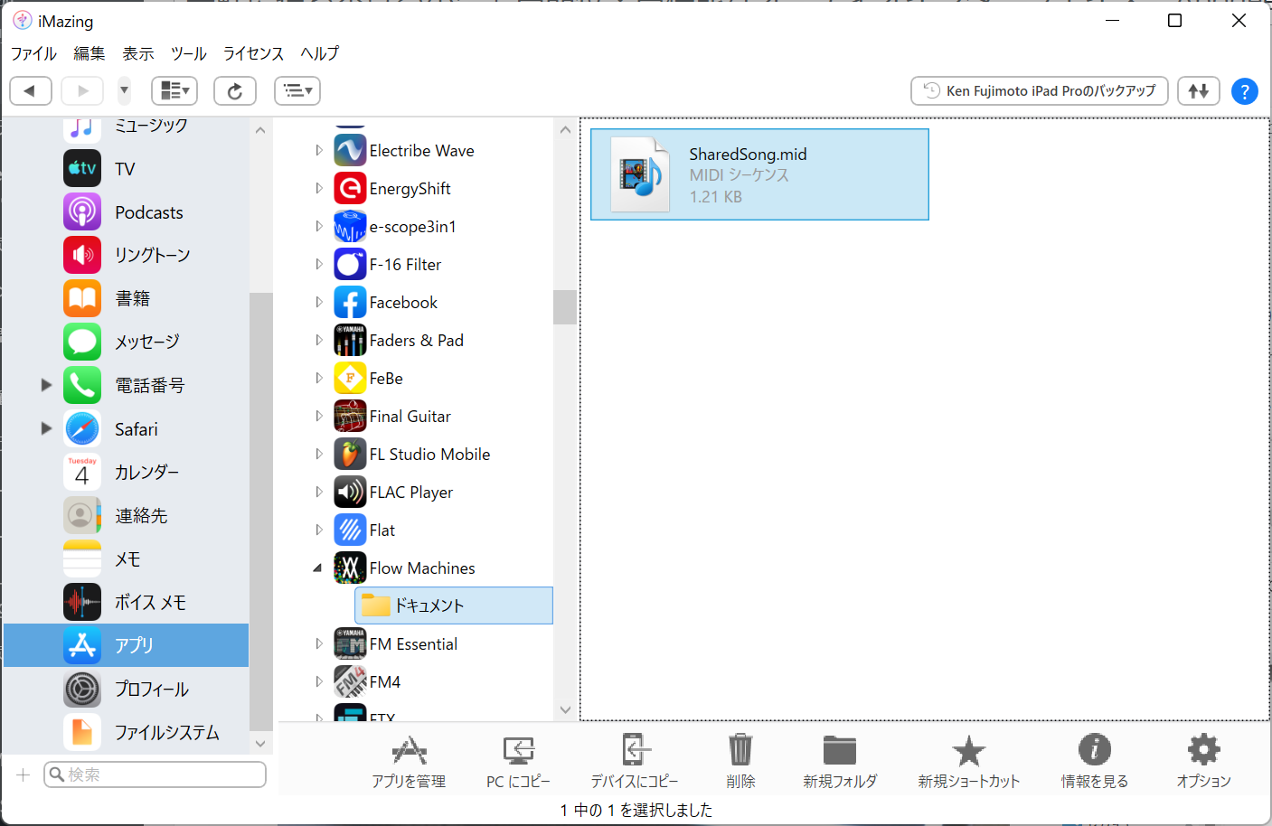The image size is (1272, 826).
Task: Open the transfers up-down arrows button
Action: (1199, 90)
